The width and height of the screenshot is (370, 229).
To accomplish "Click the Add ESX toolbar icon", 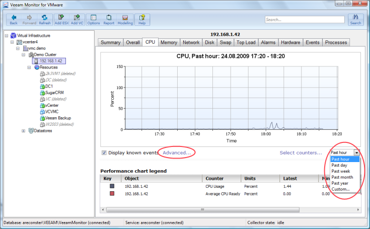I will point(61,20).
